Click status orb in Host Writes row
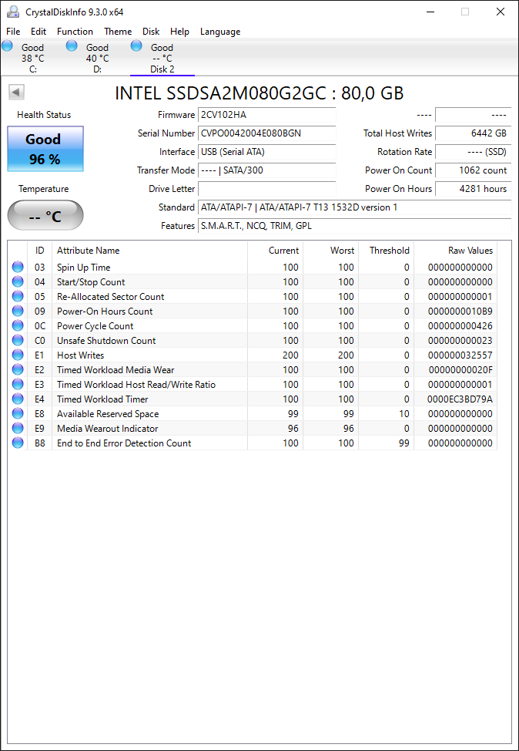The height and width of the screenshot is (751, 519). [x=18, y=355]
